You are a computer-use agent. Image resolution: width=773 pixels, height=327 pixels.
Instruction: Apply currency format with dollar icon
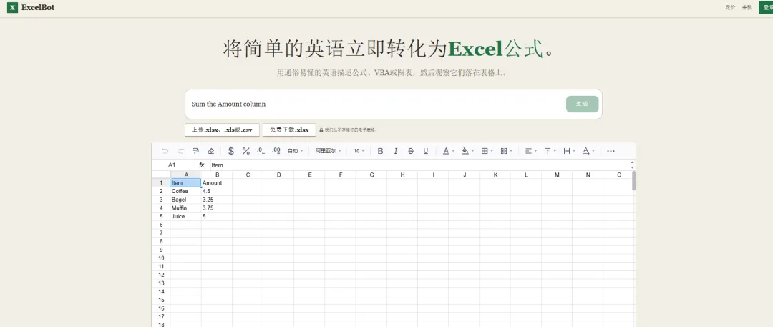230,151
